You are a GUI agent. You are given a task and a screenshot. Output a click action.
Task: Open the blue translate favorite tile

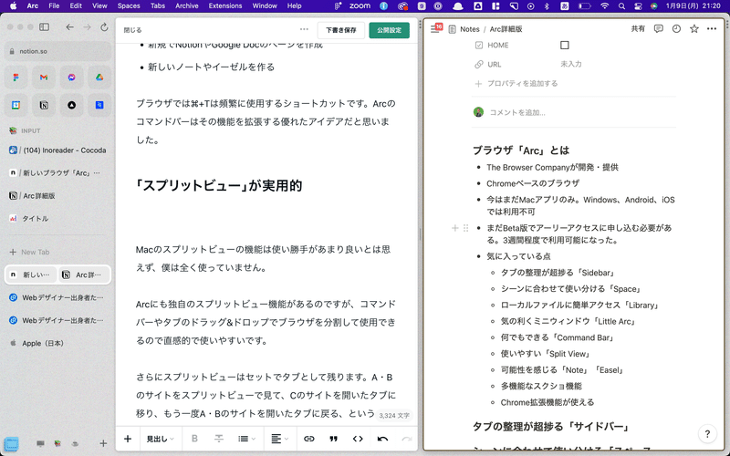pyautogui.click(x=99, y=105)
